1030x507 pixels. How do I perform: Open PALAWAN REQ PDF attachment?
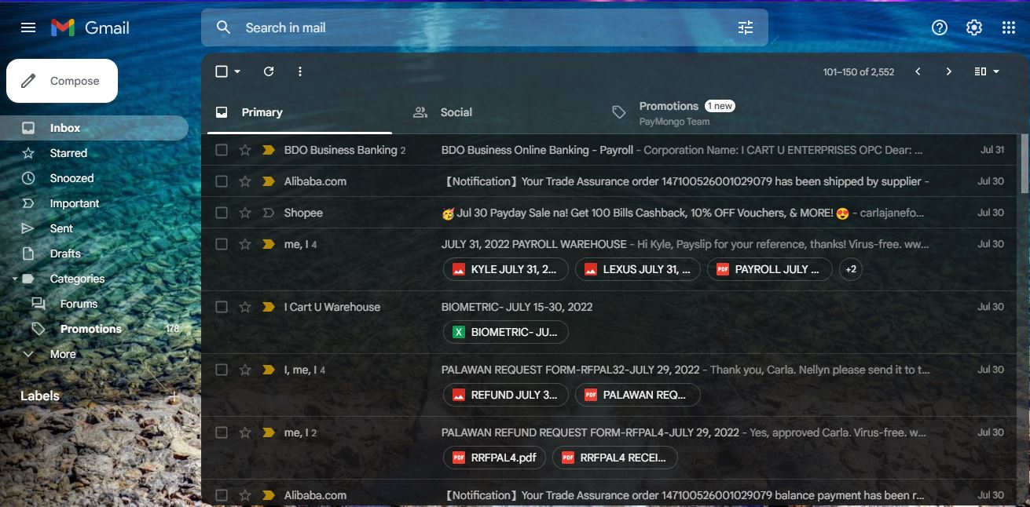637,395
